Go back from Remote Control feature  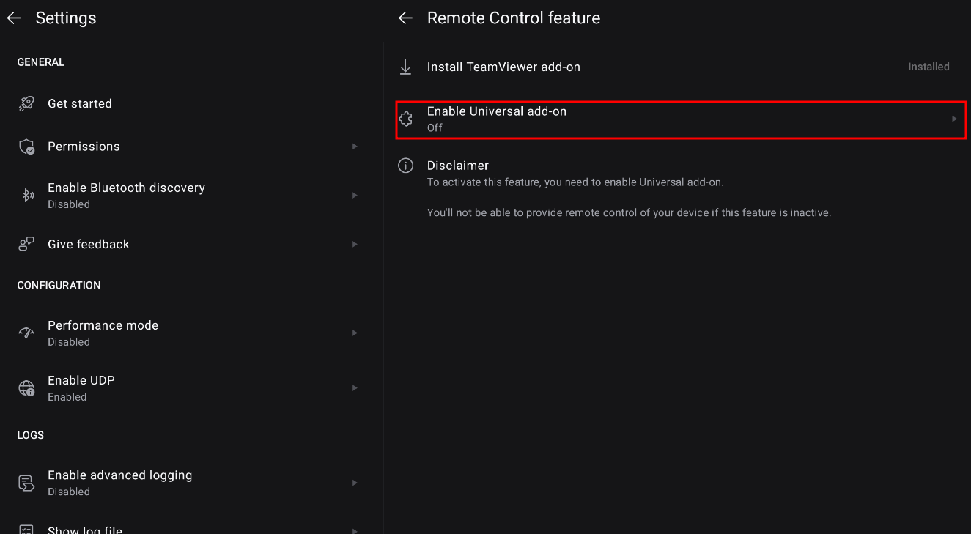(405, 18)
